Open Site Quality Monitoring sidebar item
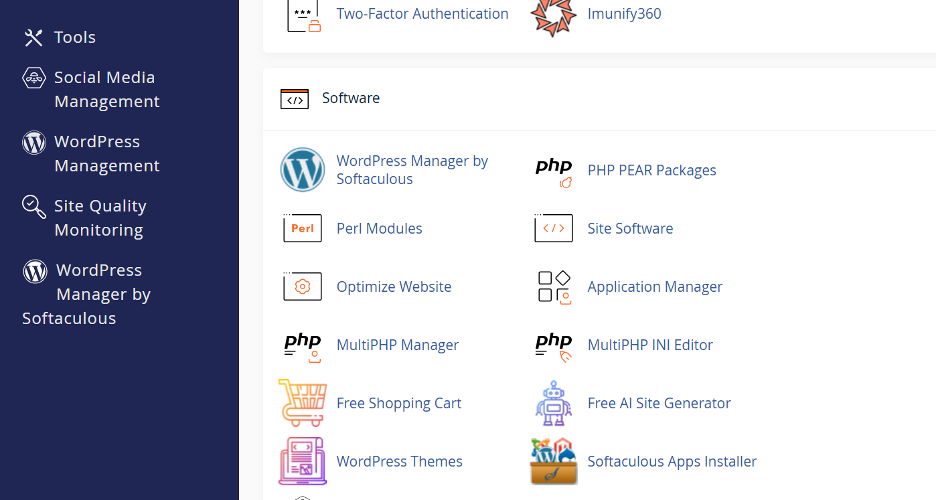Viewport: 936px width, 500px height. pyautogui.click(x=100, y=218)
